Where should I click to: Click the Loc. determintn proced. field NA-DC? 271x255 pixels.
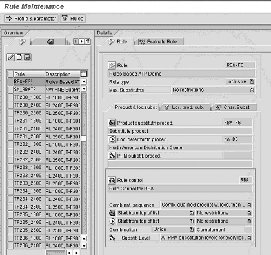pos(237,139)
